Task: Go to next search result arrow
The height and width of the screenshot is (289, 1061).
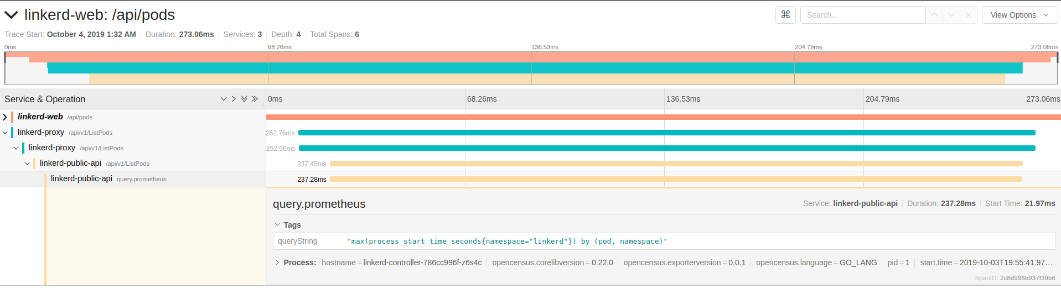Action: pyautogui.click(x=951, y=15)
